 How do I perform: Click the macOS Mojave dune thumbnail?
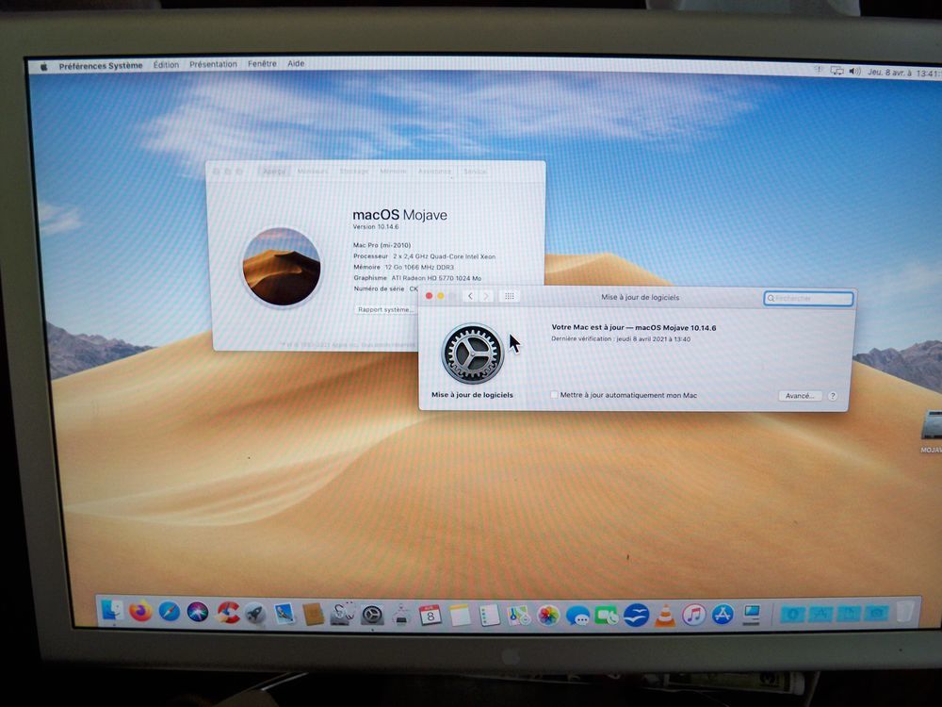click(x=281, y=267)
